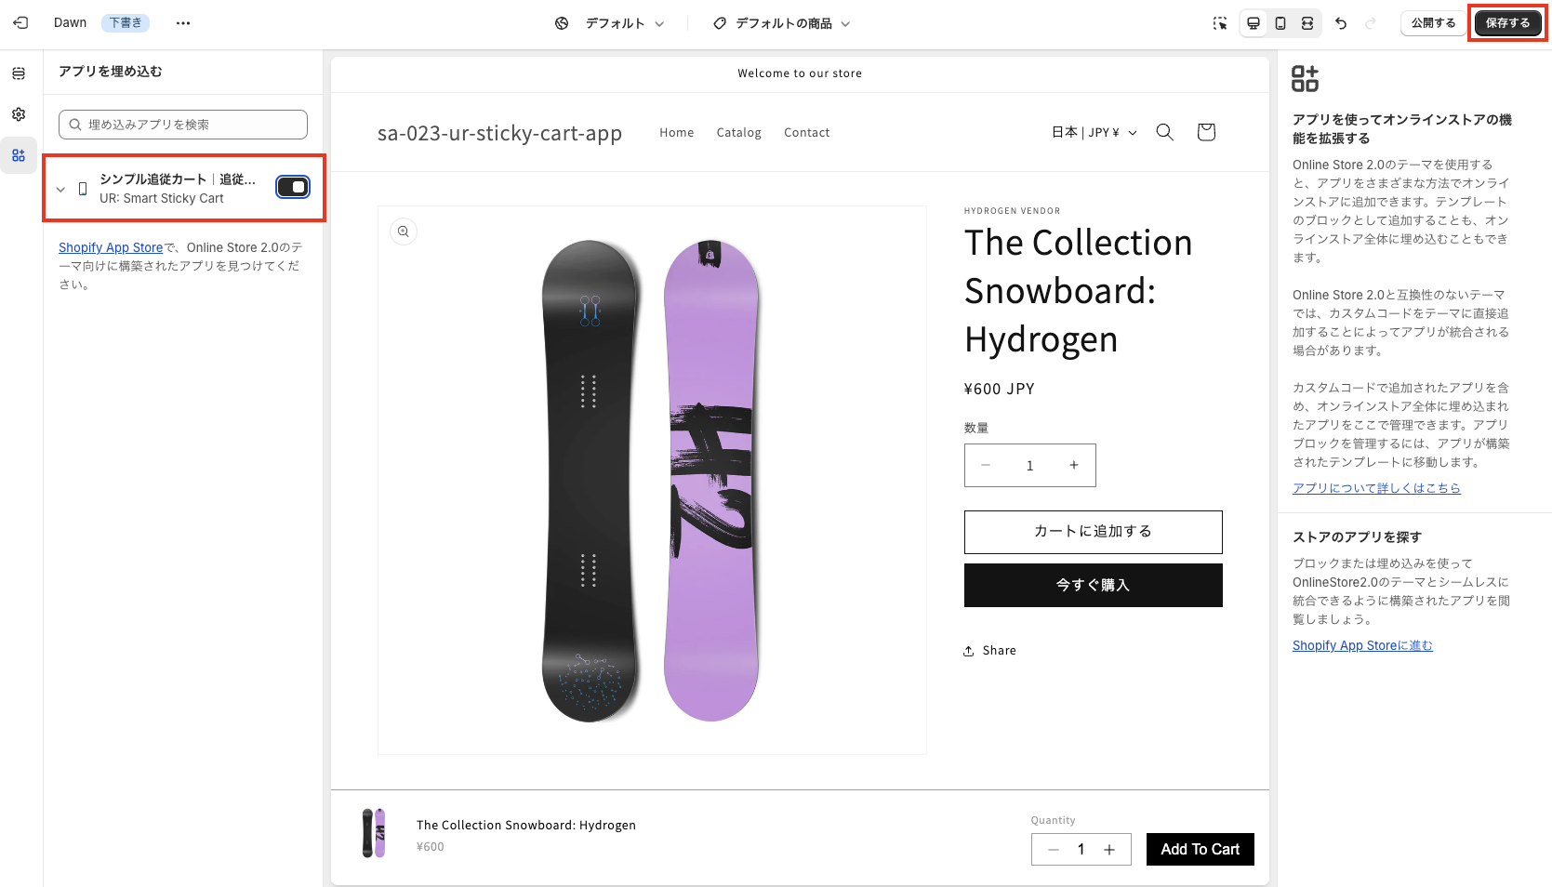Switch to fullscreen width preview
Viewport: 1552px width, 887px height.
(x=1307, y=23)
